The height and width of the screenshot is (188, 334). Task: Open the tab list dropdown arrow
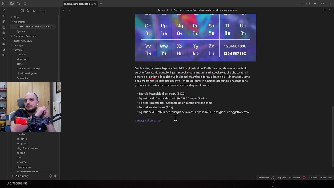click(x=302, y=4)
